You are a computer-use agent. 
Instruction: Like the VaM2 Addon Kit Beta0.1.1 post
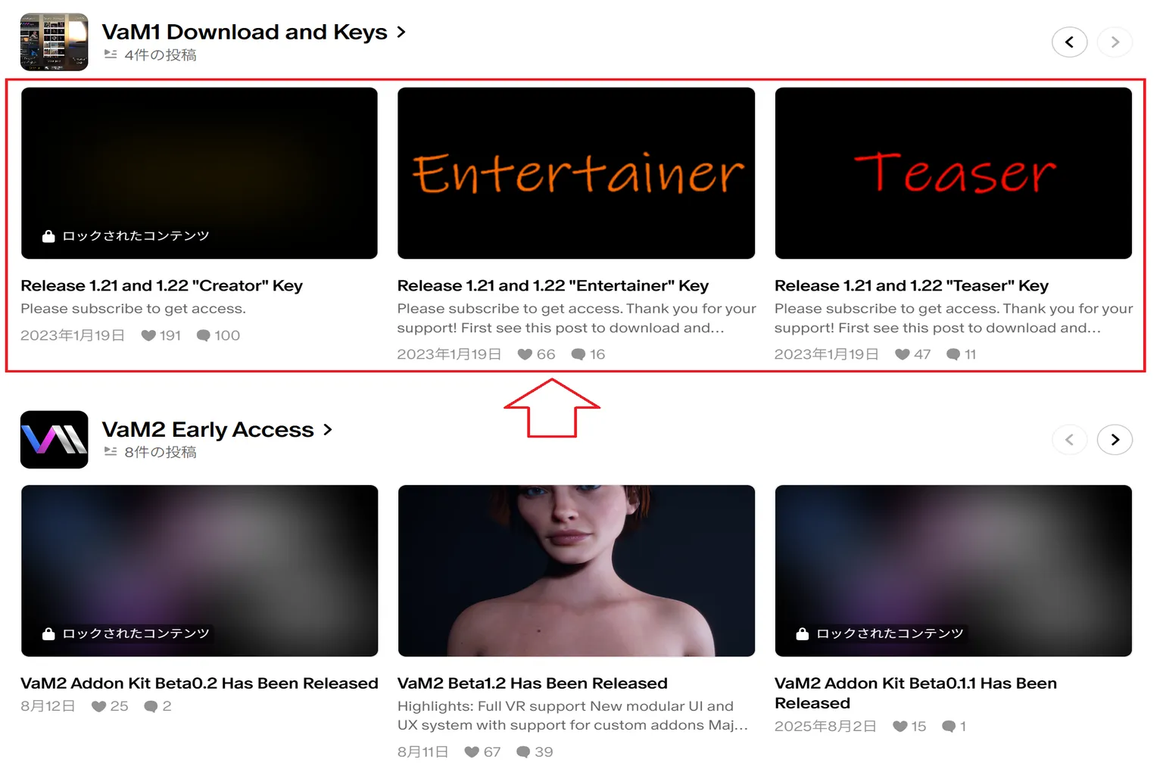pyautogui.click(x=900, y=727)
